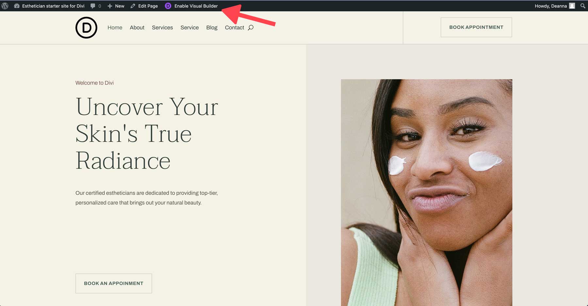Click the BOOK AN APPOINMENT hero button
The image size is (588, 306).
[x=113, y=283]
